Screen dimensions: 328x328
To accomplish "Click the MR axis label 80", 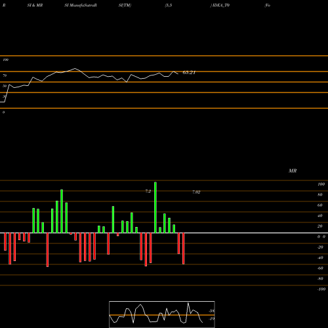I will coord(320,195).
